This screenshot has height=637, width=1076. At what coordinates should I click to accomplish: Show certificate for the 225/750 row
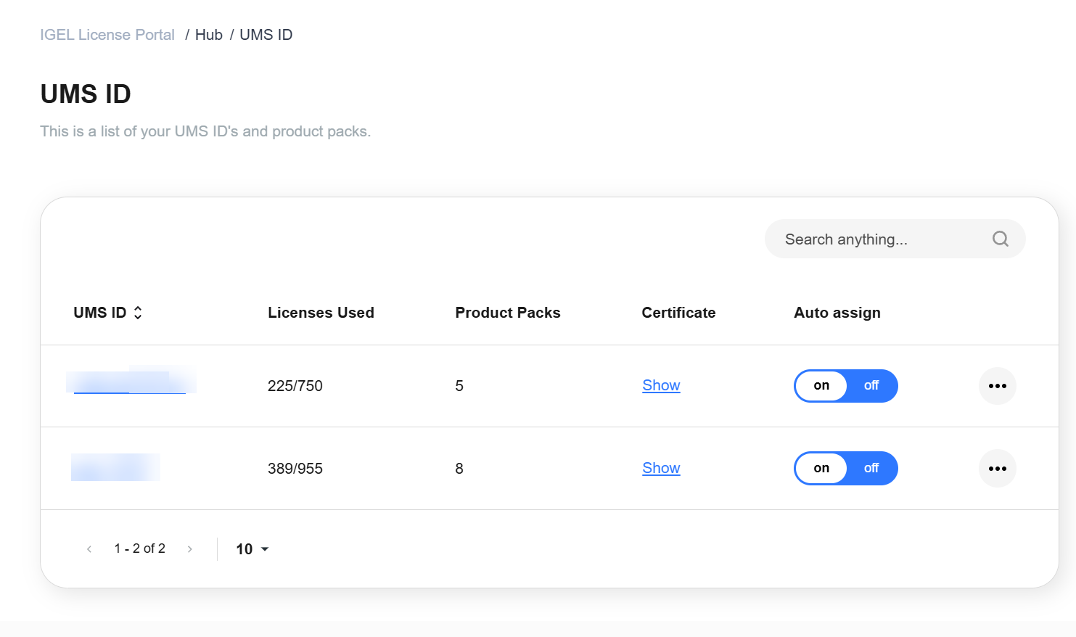661,386
